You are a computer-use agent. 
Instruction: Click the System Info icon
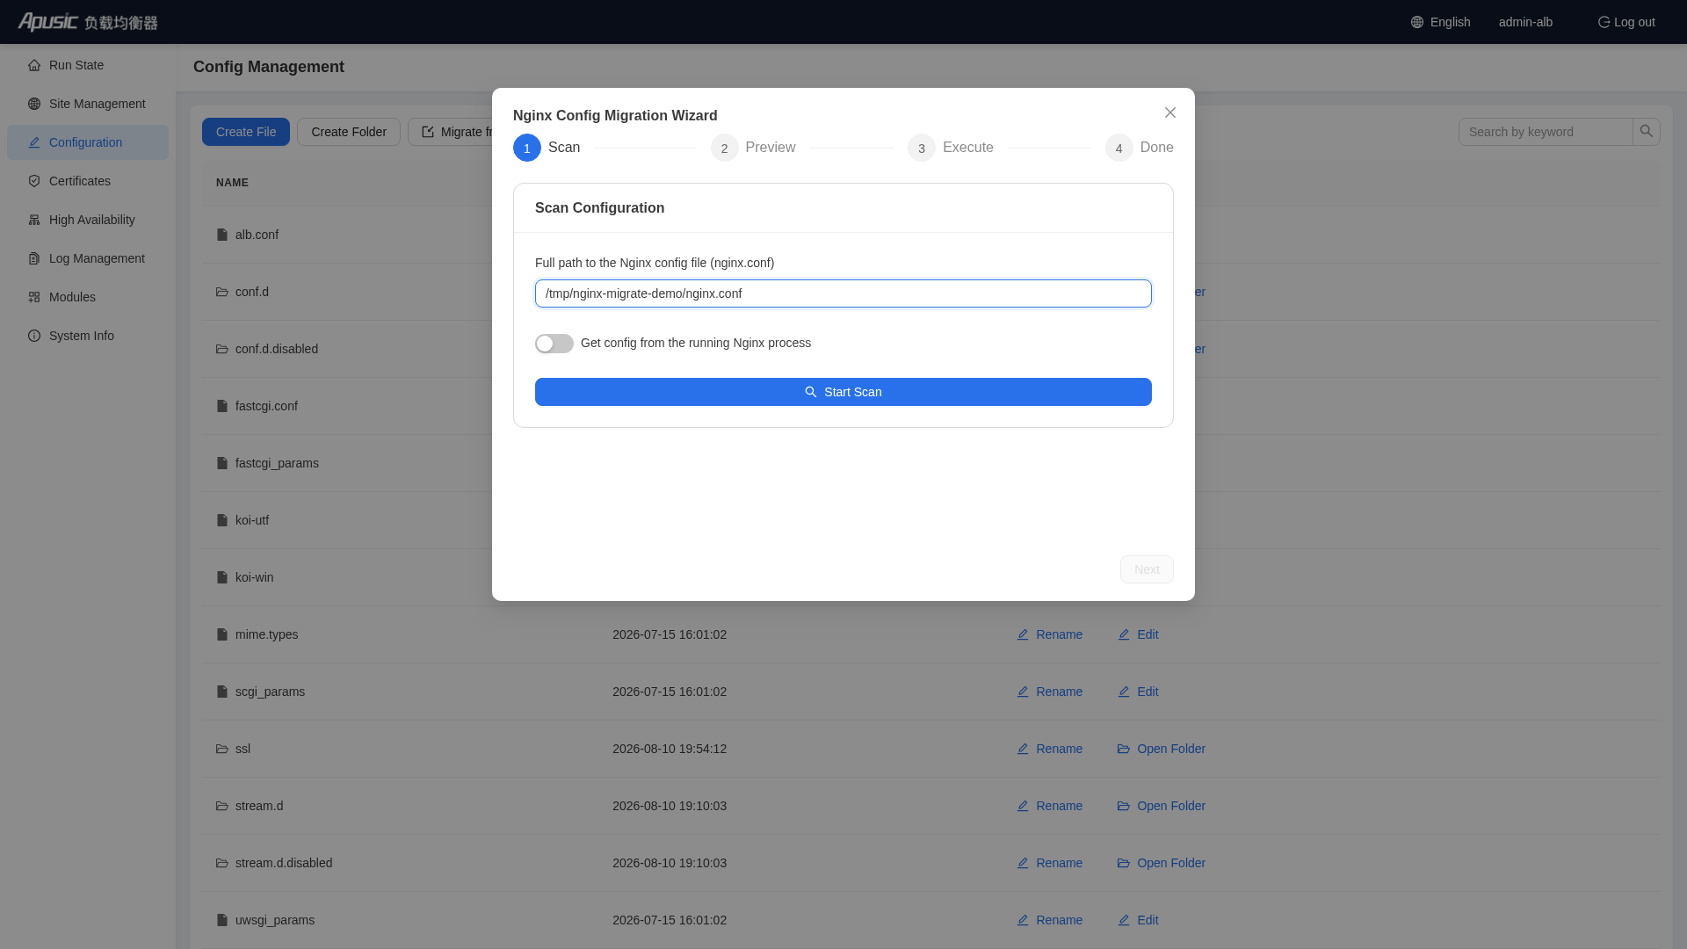[x=34, y=336]
